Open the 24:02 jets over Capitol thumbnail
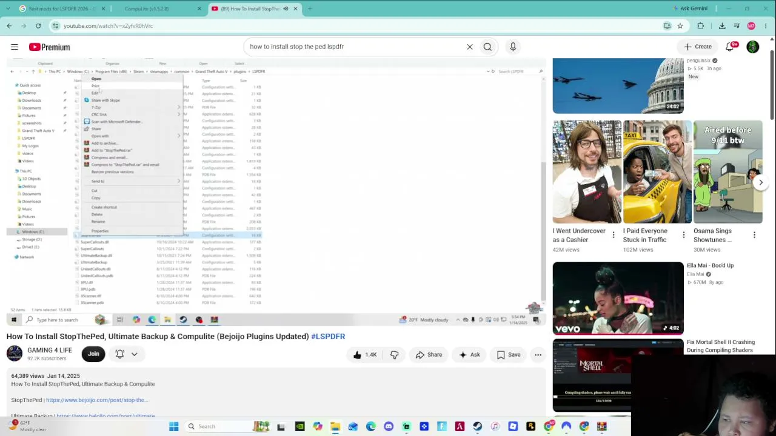 coord(618,86)
